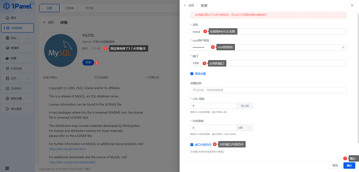Switch to the 可升级 tab

point(89,8)
